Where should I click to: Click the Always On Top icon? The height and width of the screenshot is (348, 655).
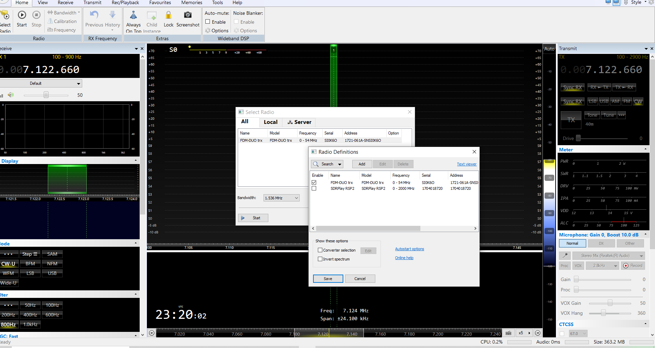(133, 15)
